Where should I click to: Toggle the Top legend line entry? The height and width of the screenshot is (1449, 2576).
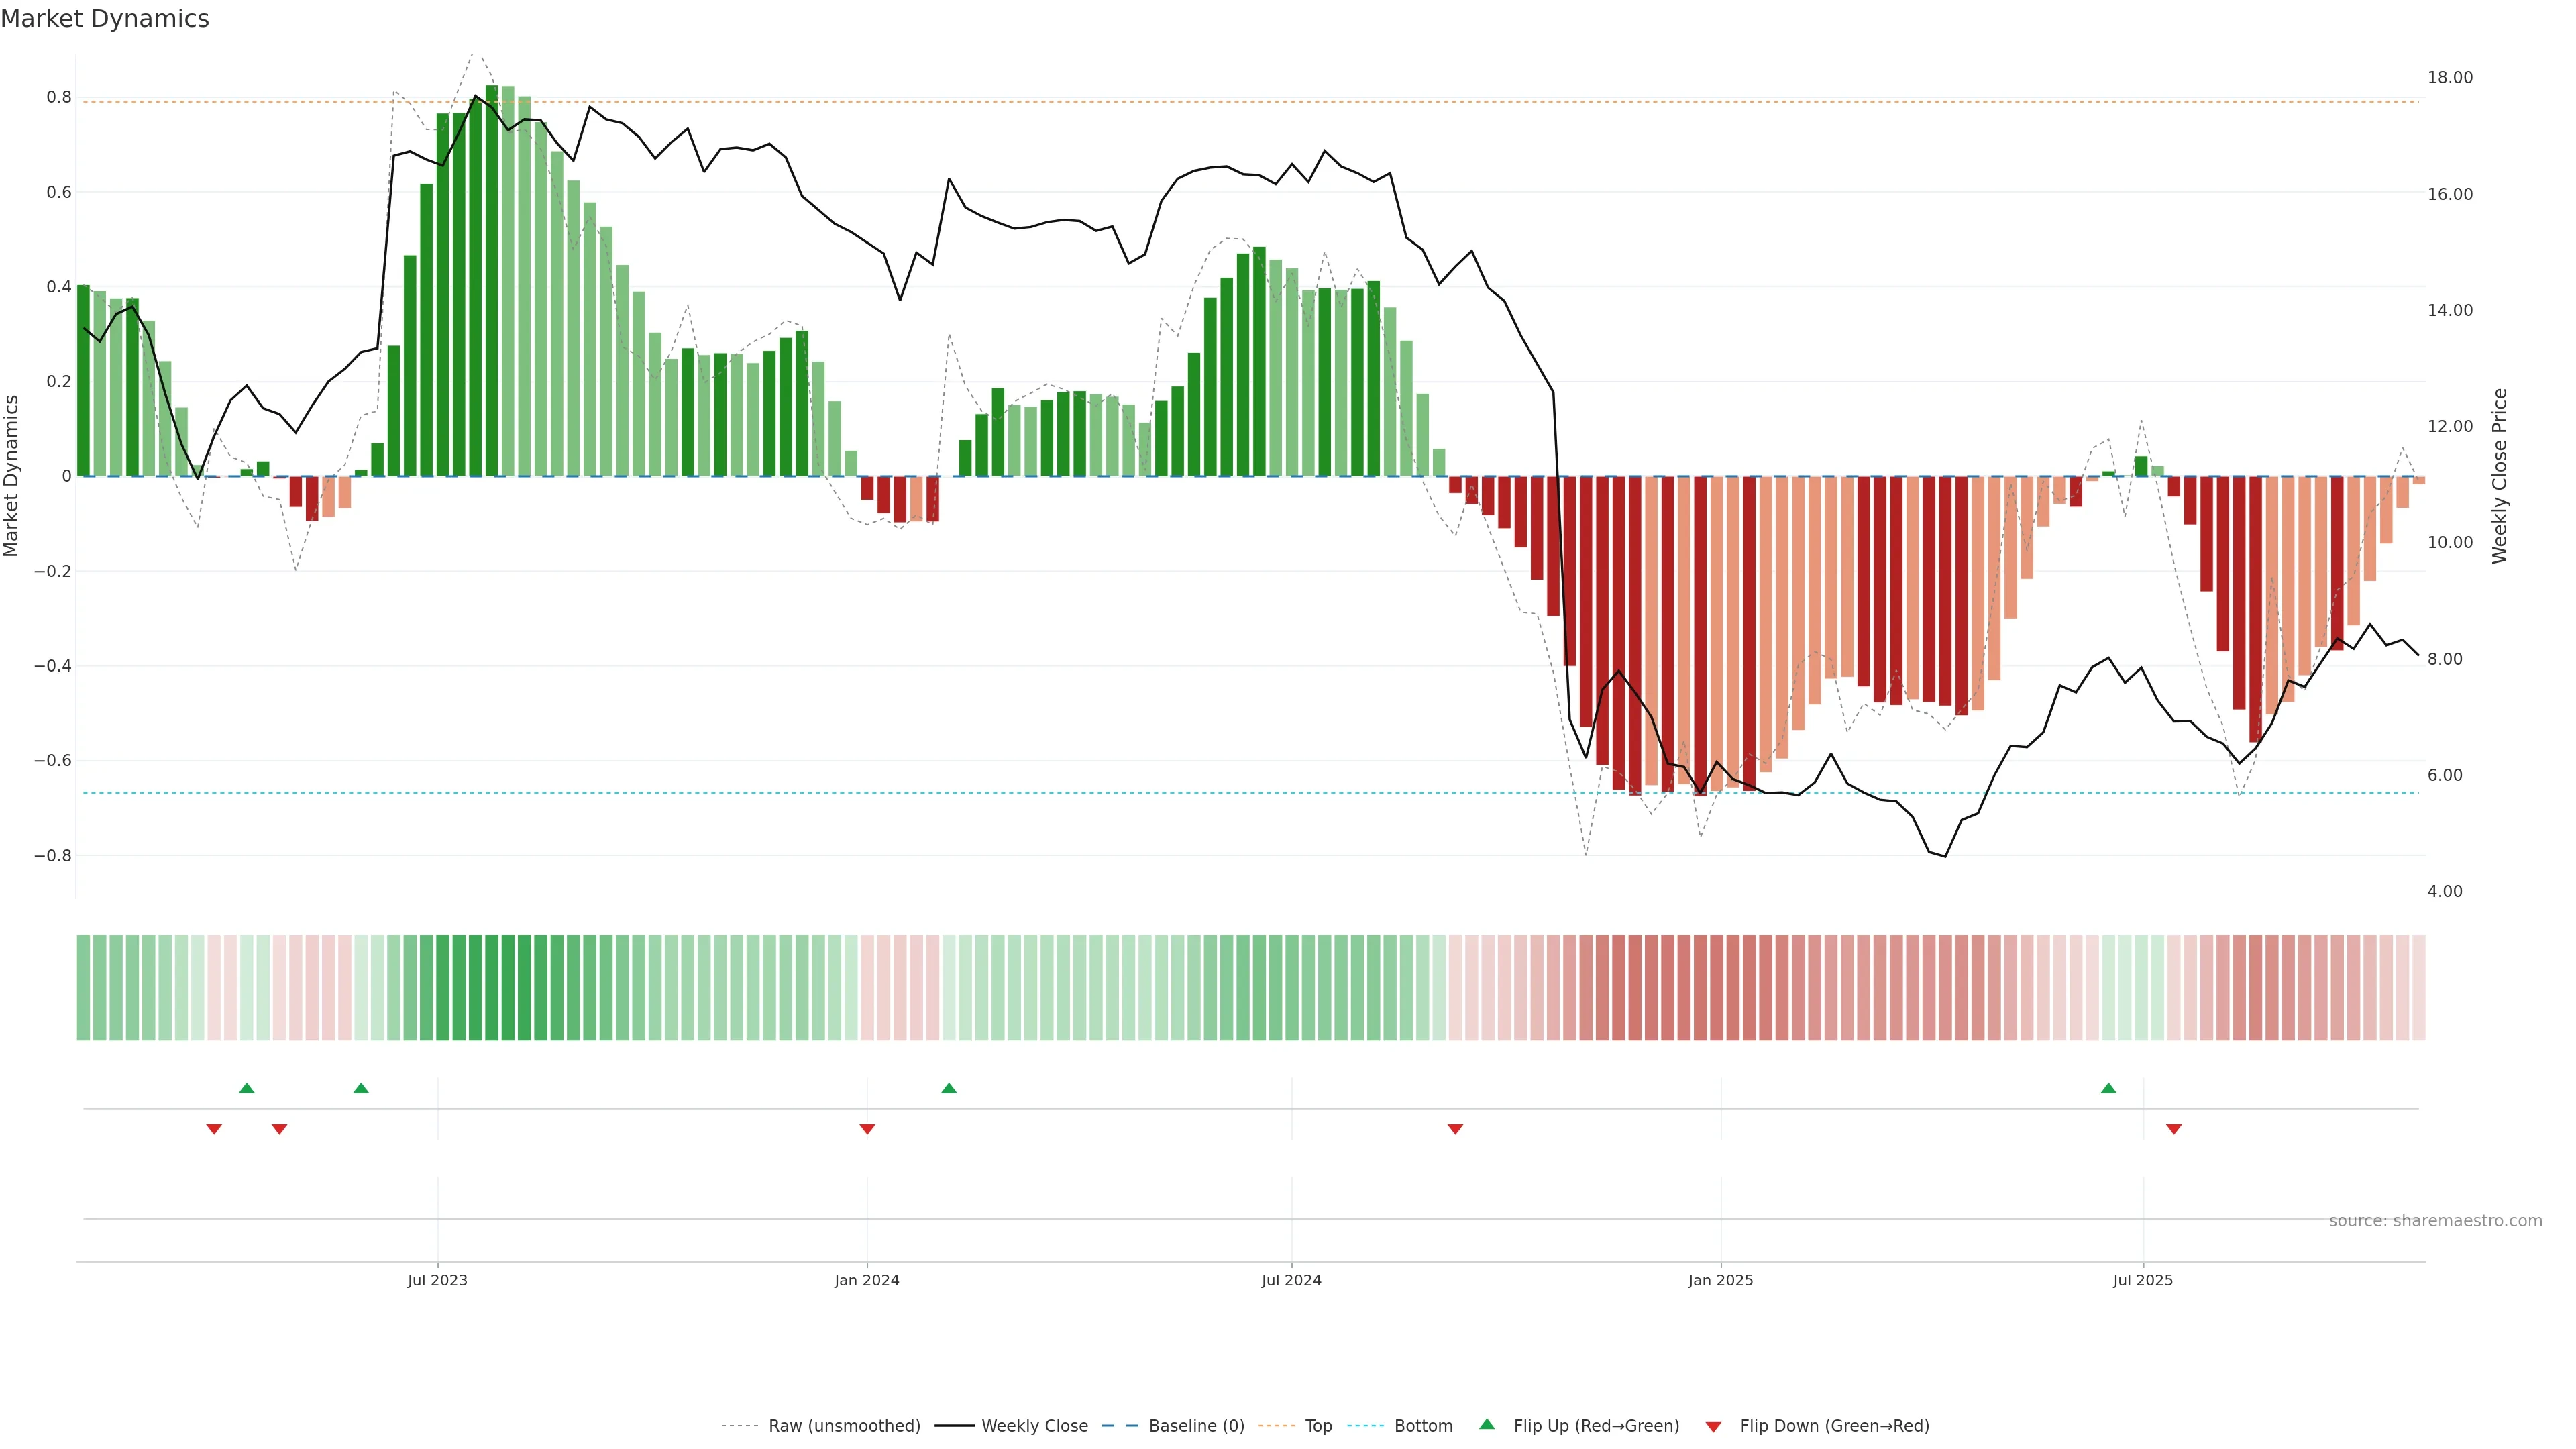tap(1318, 1425)
